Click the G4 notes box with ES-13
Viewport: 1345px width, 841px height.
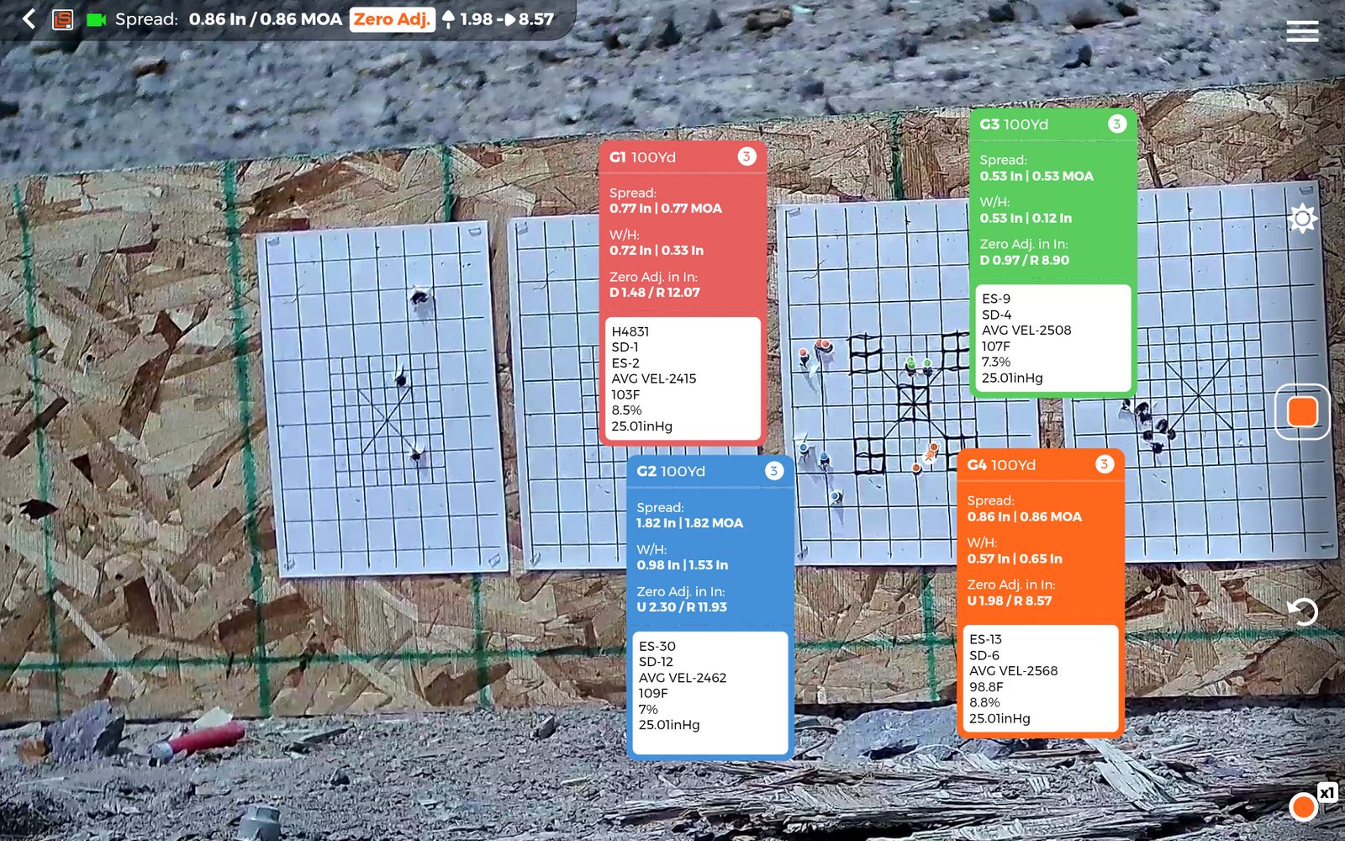coord(1040,678)
